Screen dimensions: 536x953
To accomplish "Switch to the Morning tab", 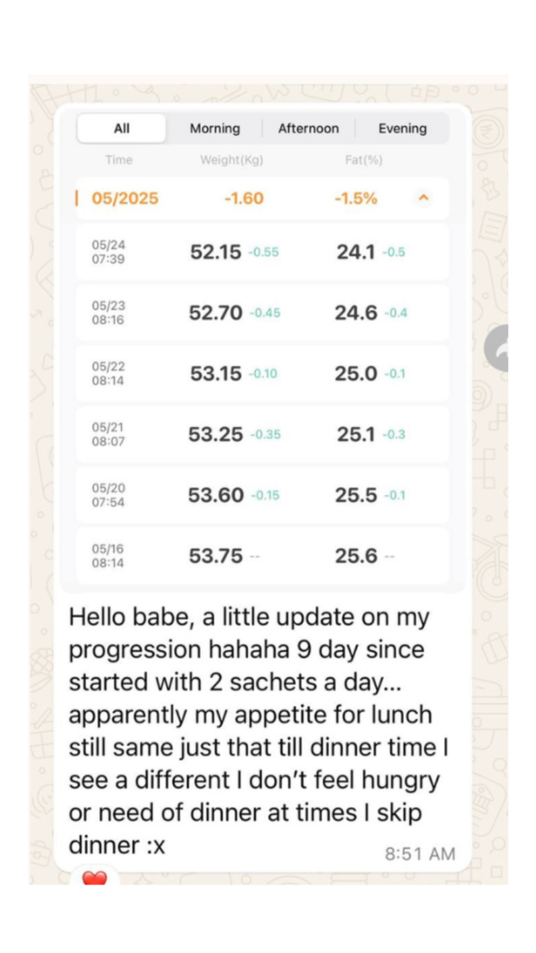I will [214, 129].
